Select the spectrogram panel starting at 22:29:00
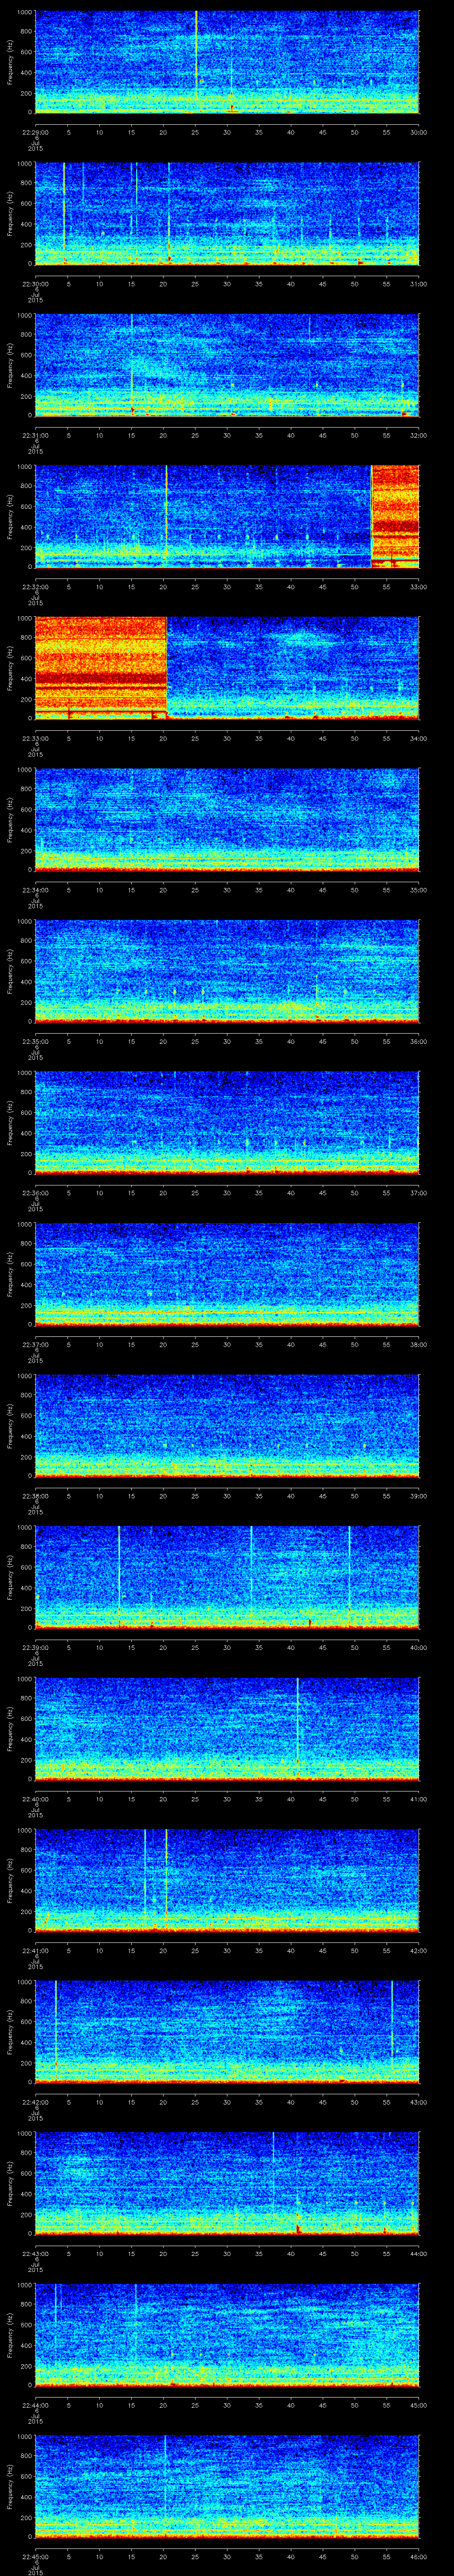The width and height of the screenshot is (454, 2576). (x=227, y=62)
